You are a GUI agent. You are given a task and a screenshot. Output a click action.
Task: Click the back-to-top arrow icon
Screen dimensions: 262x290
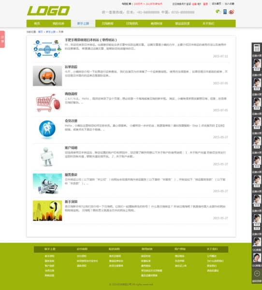(257, 274)
